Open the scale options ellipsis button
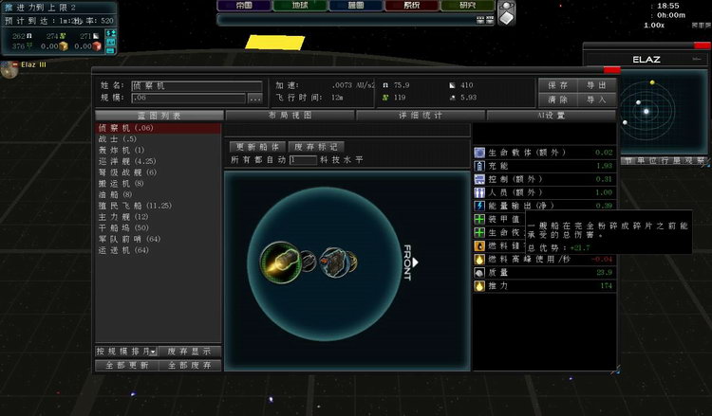The height and width of the screenshot is (416, 712). pos(254,98)
